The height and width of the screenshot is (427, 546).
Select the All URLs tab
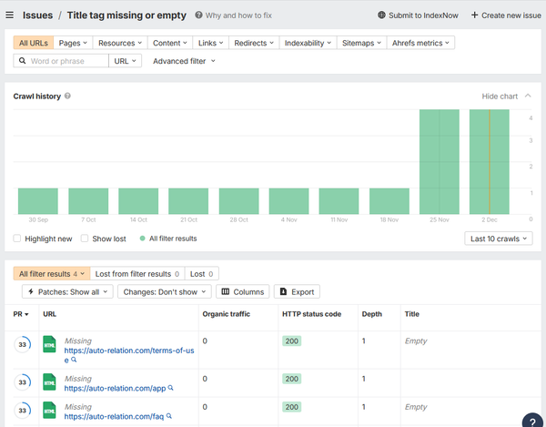pos(34,43)
